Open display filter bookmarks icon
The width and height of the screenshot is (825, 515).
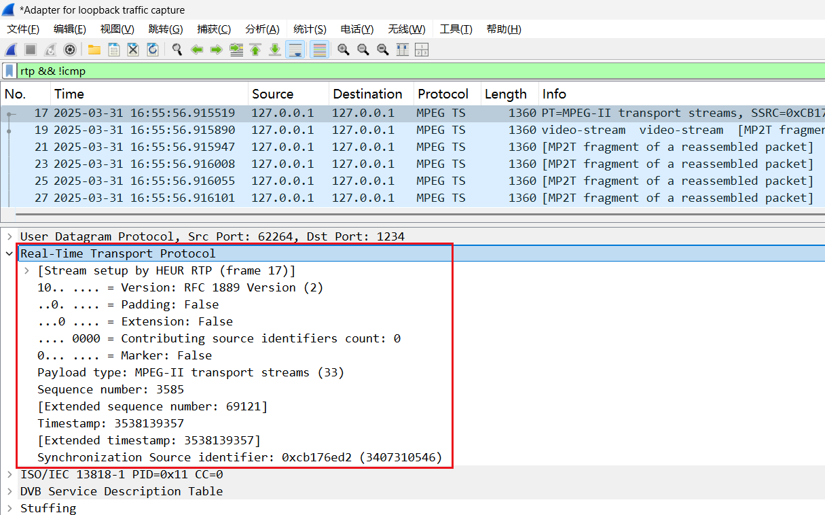click(10, 71)
